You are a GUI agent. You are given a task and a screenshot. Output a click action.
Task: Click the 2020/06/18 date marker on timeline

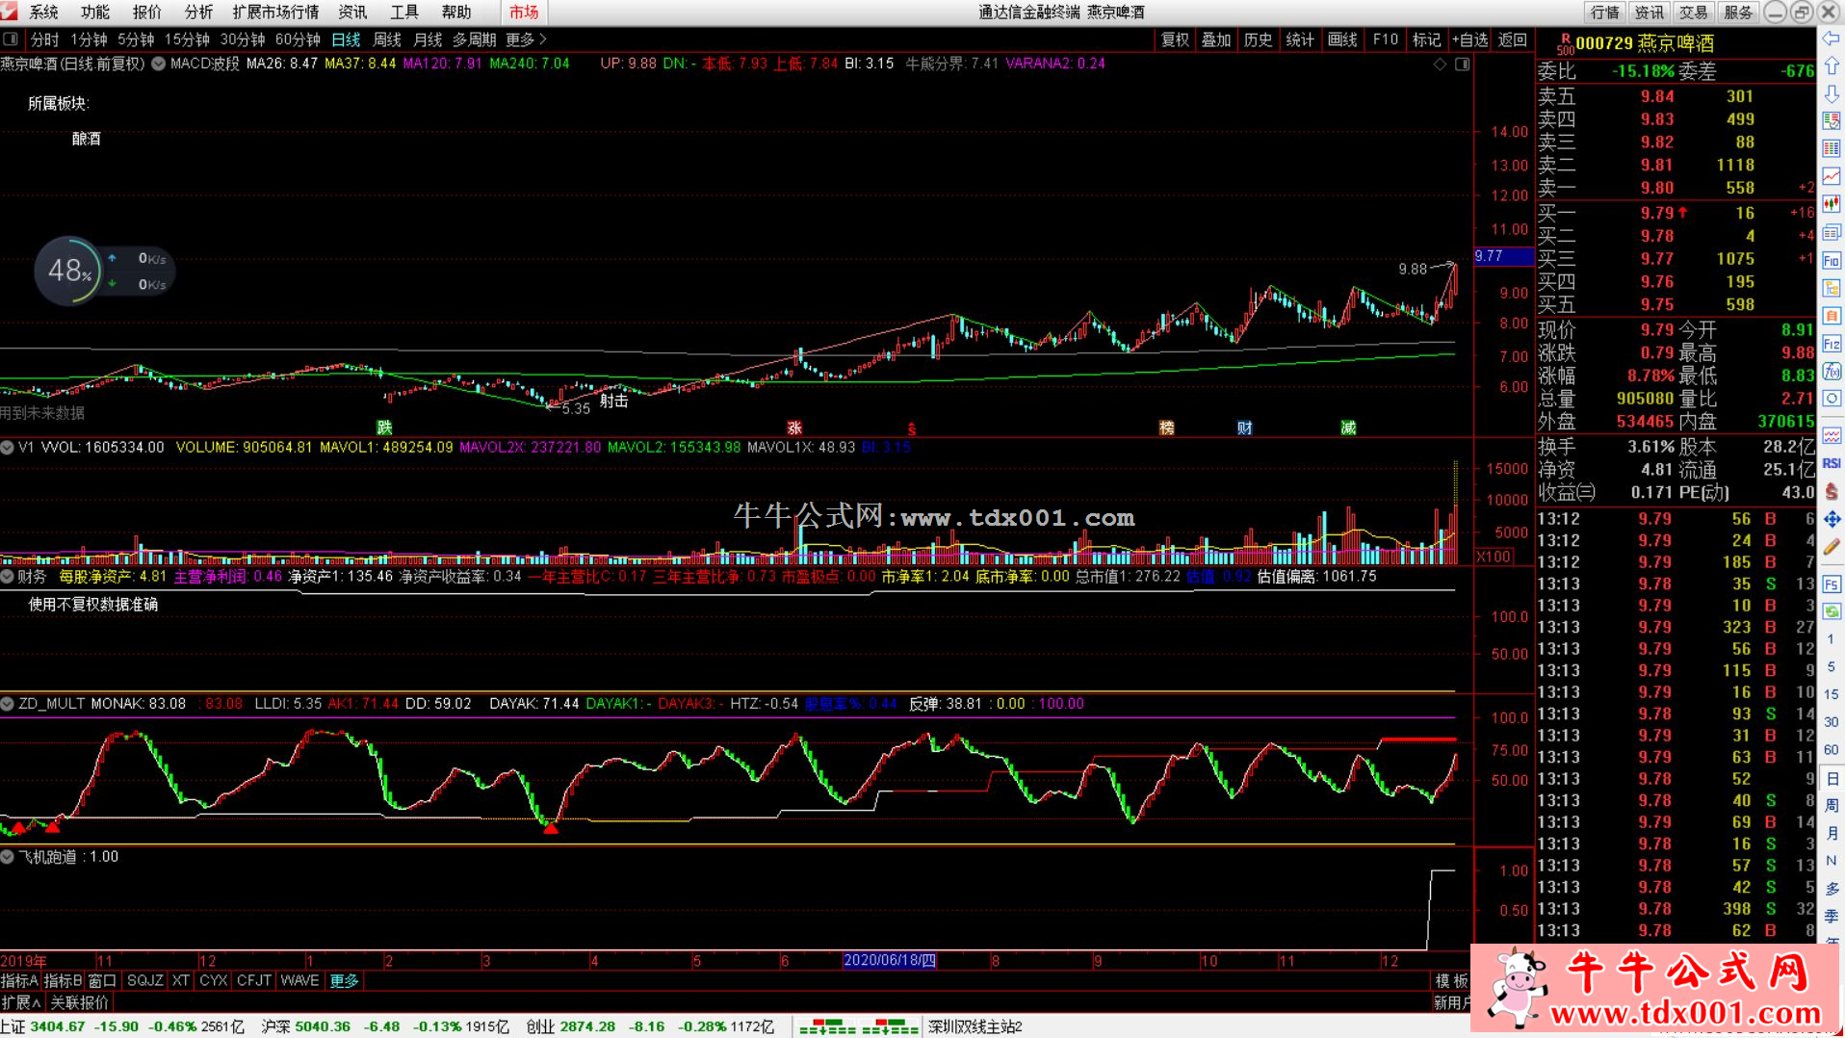coord(889,961)
